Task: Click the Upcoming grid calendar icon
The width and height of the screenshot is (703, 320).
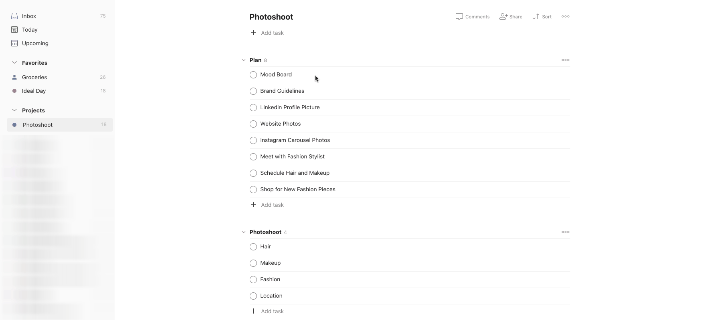Action: click(14, 43)
